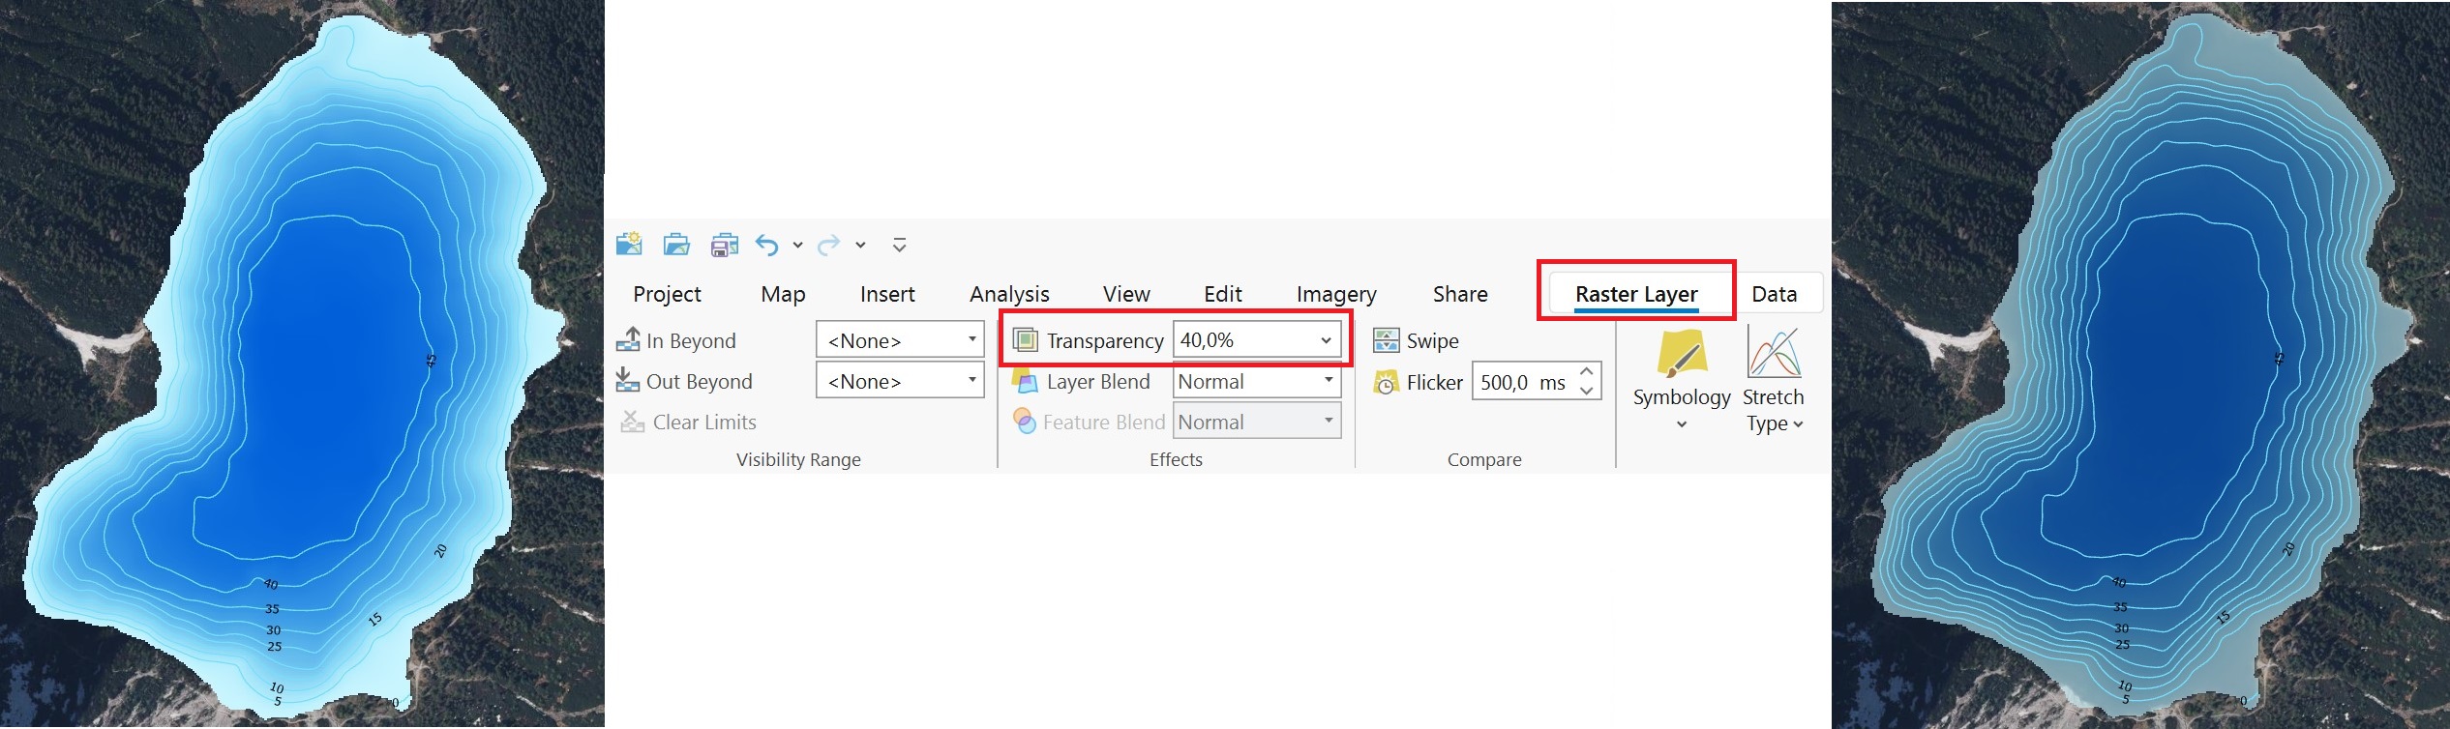
Task: Click the Open Project folder icon
Action: (x=676, y=244)
